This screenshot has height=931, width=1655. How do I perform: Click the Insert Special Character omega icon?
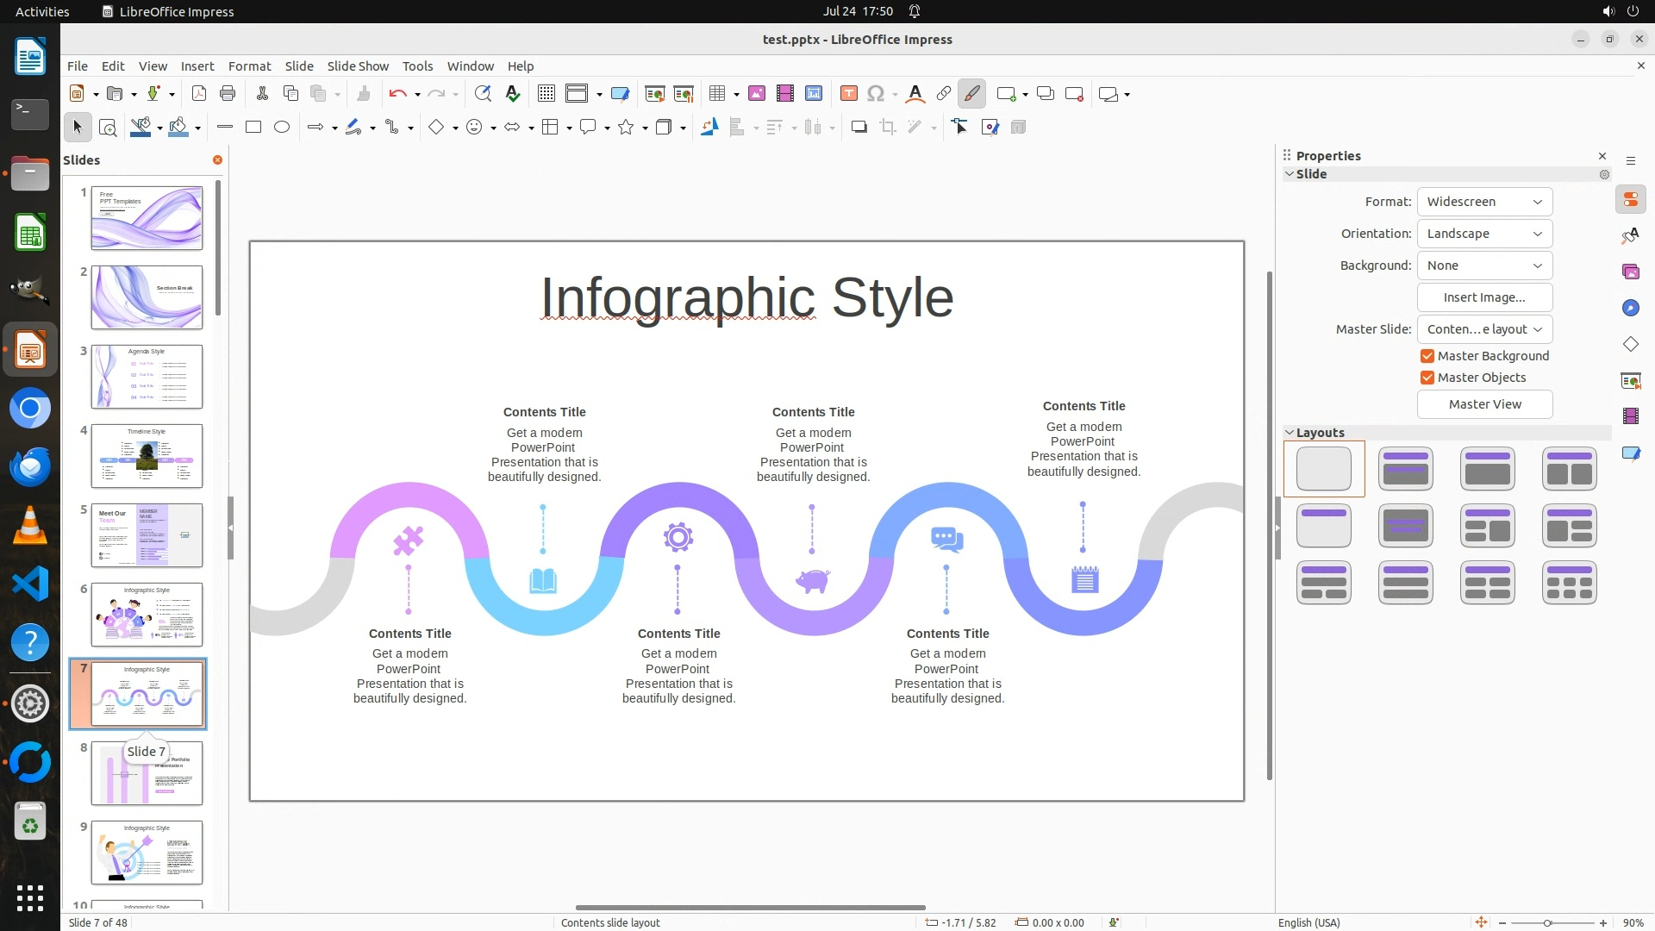(x=876, y=94)
